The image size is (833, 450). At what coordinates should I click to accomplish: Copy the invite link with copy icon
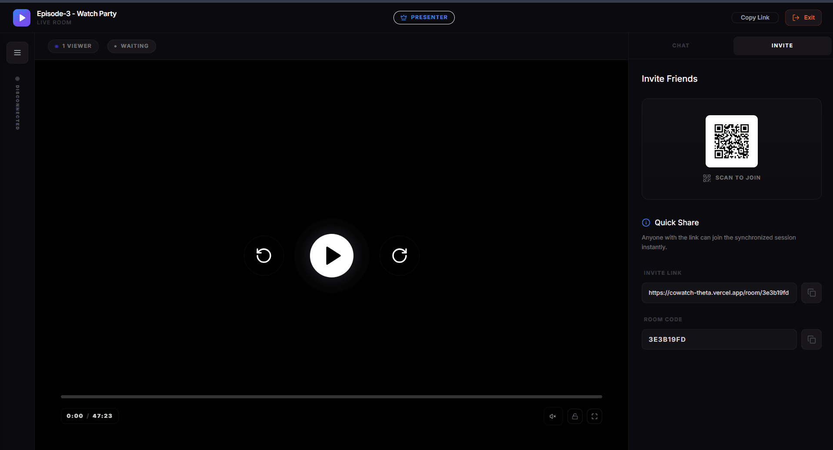tap(811, 293)
